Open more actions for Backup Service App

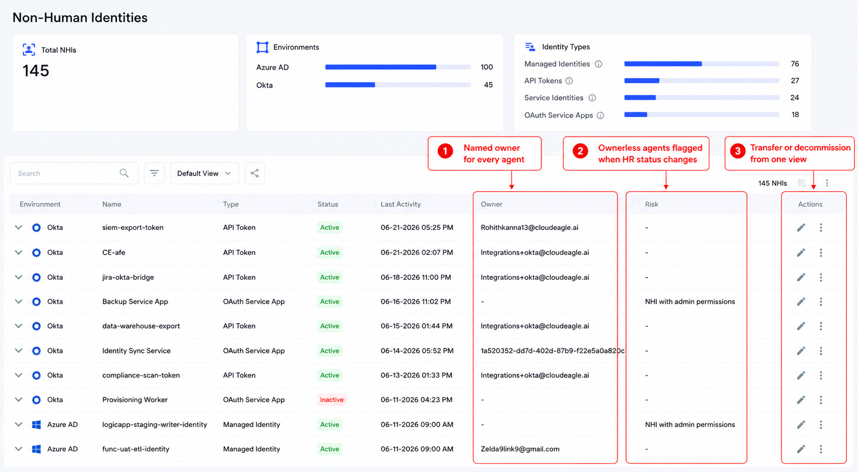821,301
